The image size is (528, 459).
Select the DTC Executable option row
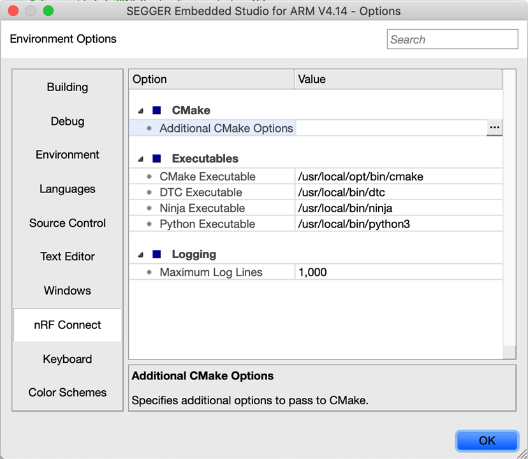(x=316, y=192)
